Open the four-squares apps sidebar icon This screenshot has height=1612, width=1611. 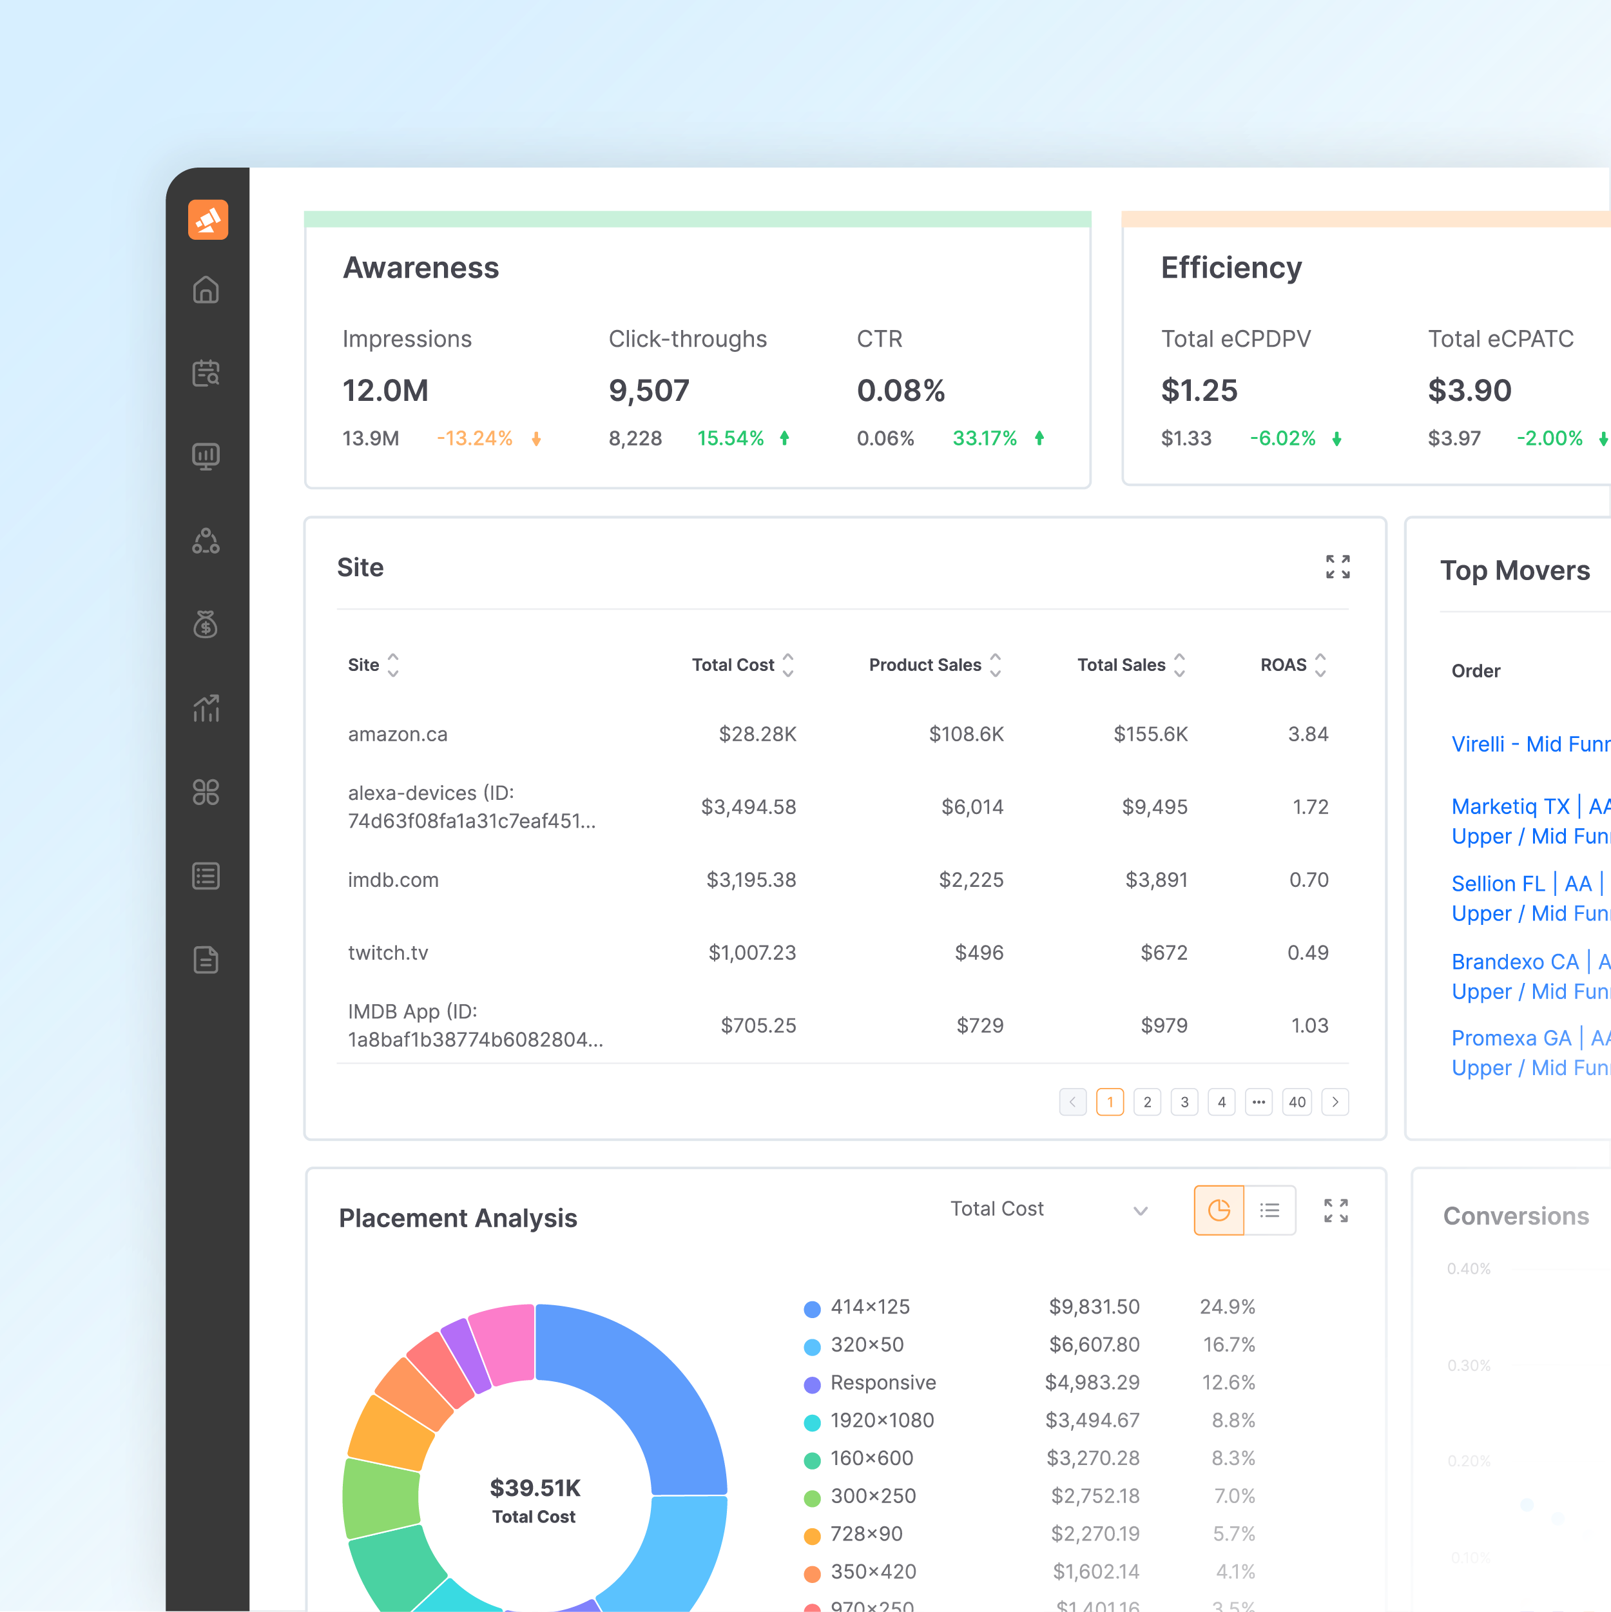(206, 791)
